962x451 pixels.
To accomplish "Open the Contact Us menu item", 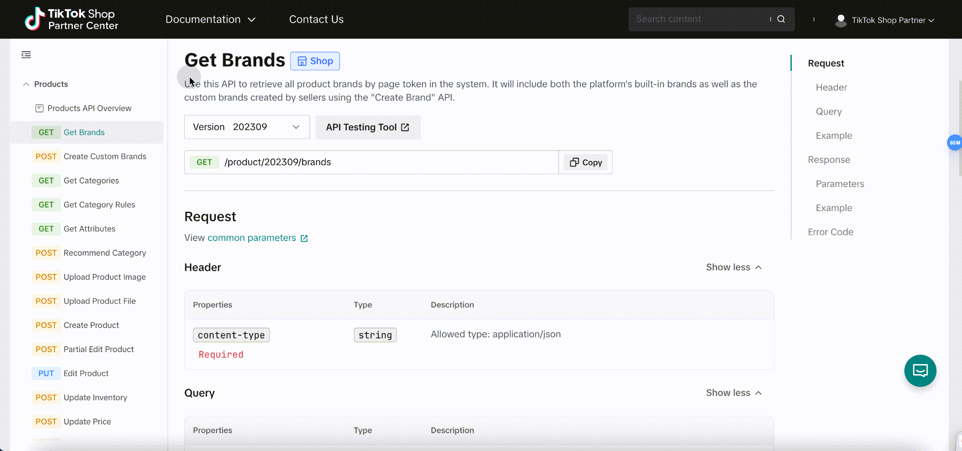I will coord(316,19).
